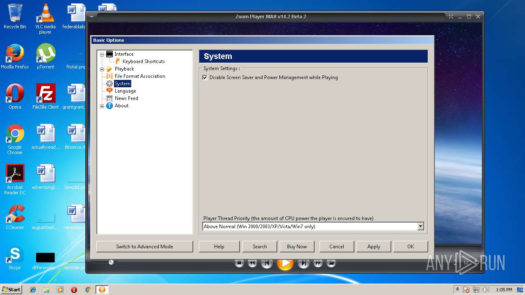Open Windows Explorer from taskbar
Image resolution: width=525 pixels, height=295 pixels.
coord(46,290)
